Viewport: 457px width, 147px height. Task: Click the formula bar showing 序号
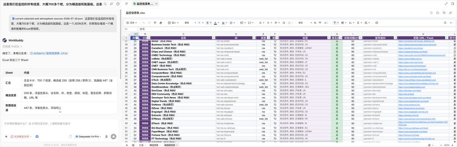click(297, 29)
